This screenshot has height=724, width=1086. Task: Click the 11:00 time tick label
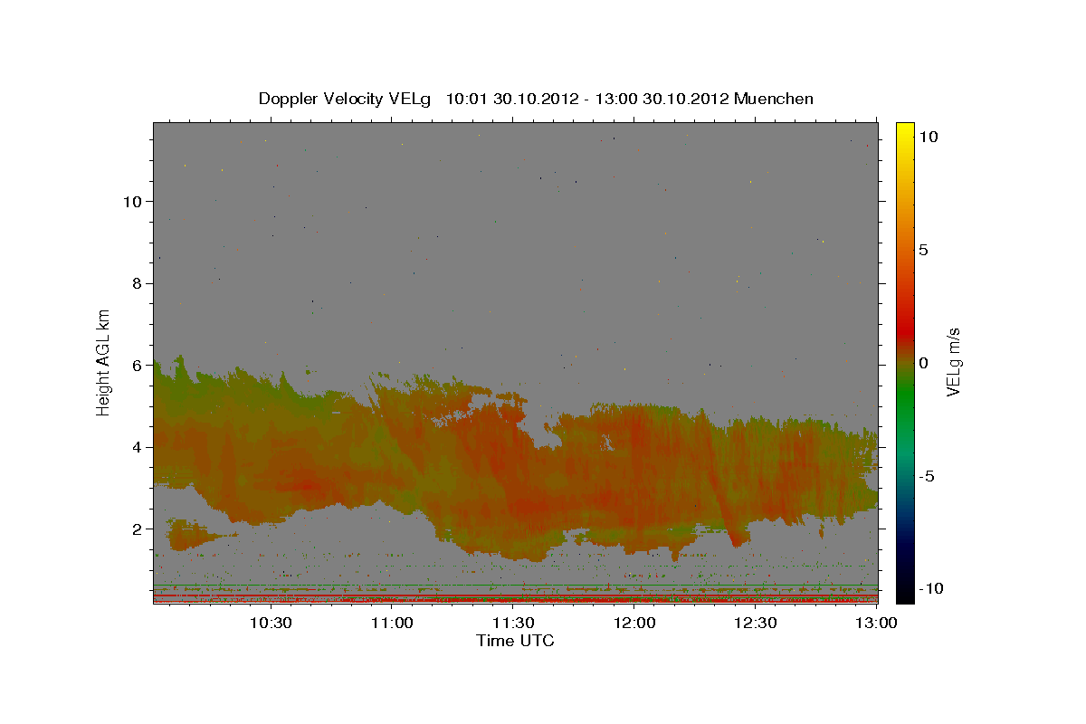[393, 623]
